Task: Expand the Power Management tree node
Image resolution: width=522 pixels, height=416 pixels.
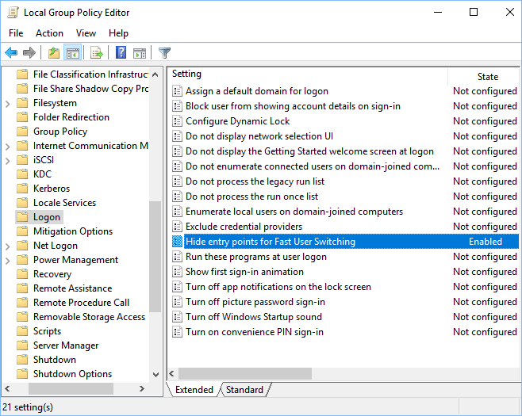Action: click(x=7, y=260)
